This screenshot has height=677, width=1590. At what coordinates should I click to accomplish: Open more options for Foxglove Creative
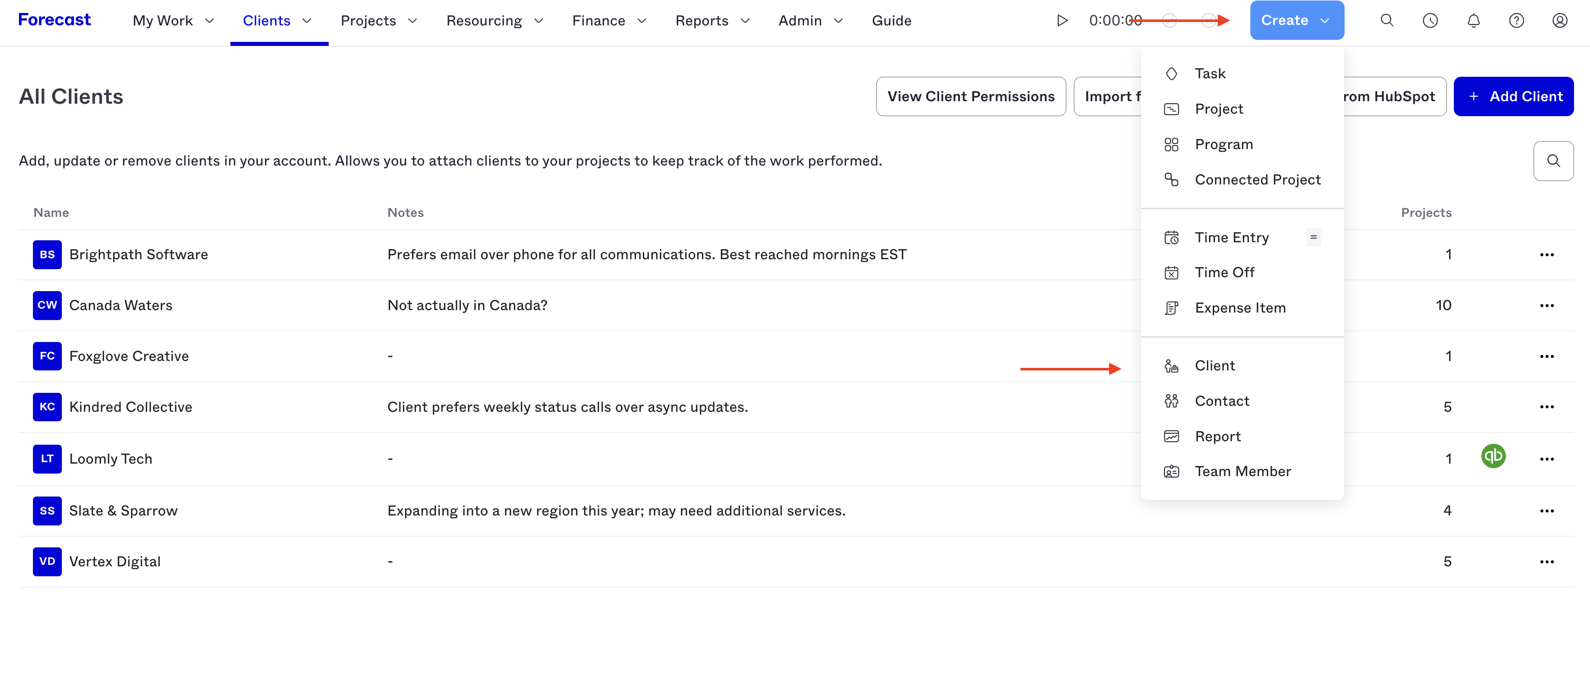pyautogui.click(x=1546, y=356)
